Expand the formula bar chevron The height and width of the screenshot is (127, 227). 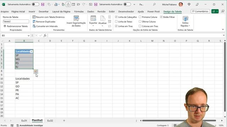[x=224, y=35]
